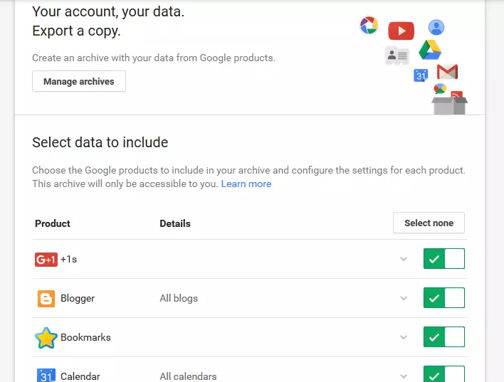Click the "Product" column header
The height and width of the screenshot is (382, 504).
(53, 223)
